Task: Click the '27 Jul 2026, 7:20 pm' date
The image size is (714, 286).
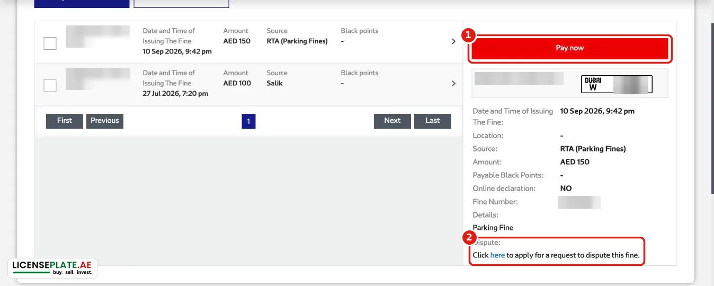Action: click(175, 94)
